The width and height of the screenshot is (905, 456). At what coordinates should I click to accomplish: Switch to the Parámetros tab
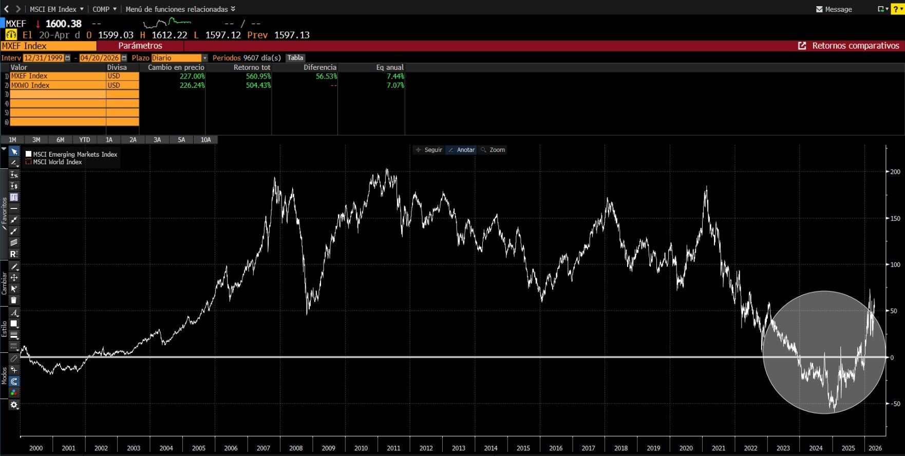click(140, 46)
